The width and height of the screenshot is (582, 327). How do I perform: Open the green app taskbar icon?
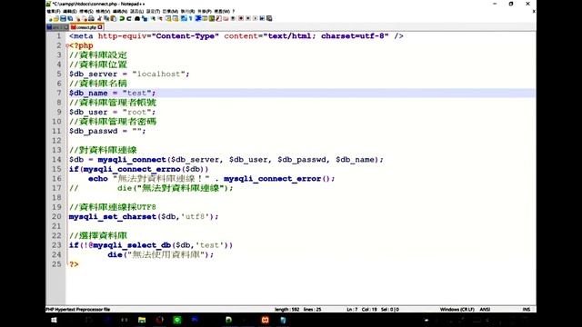177,320
